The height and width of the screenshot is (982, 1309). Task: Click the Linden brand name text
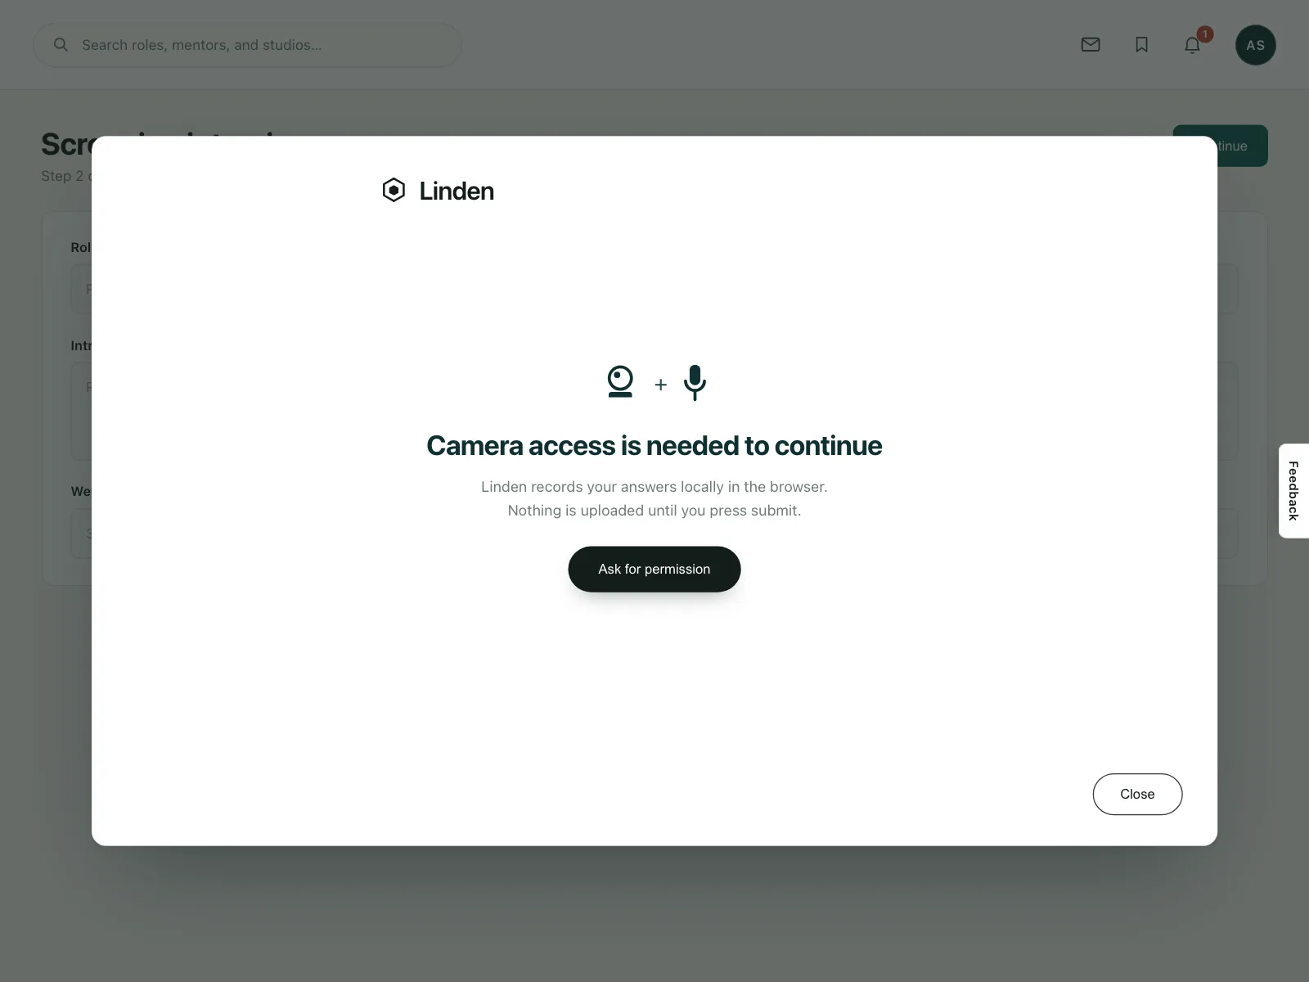click(x=457, y=191)
